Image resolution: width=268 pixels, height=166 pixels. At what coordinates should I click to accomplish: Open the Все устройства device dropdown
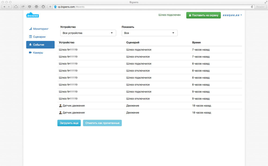pos(88,33)
